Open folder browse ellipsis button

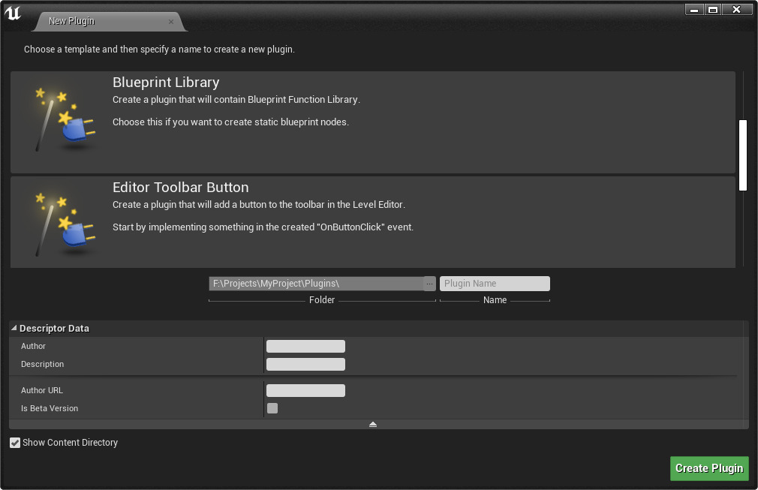coord(429,284)
